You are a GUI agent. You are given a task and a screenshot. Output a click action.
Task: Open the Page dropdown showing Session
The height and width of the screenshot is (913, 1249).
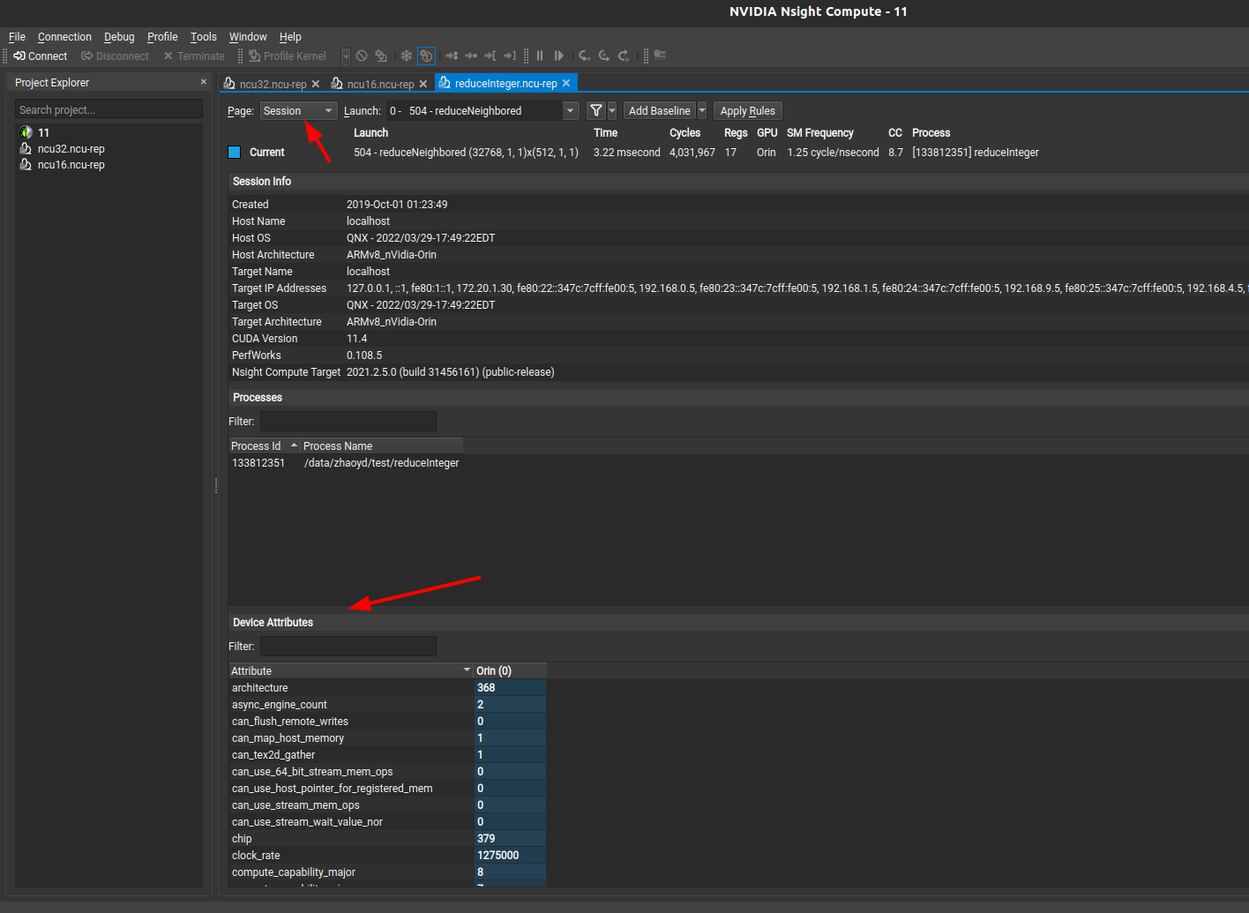point(298,110)
